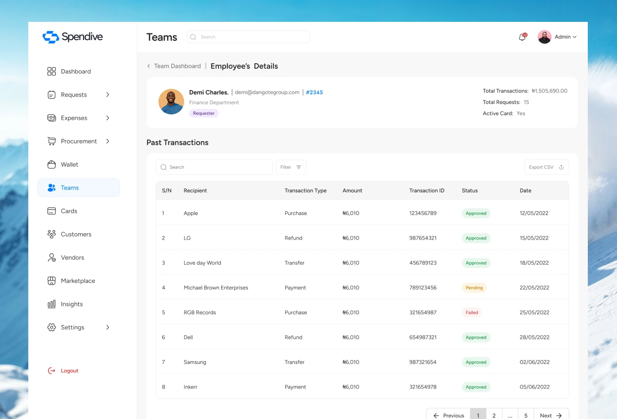This screenshot has height=419, width=617.
Task: Open Customers from the sidebar
Action: tap(76, 234)
